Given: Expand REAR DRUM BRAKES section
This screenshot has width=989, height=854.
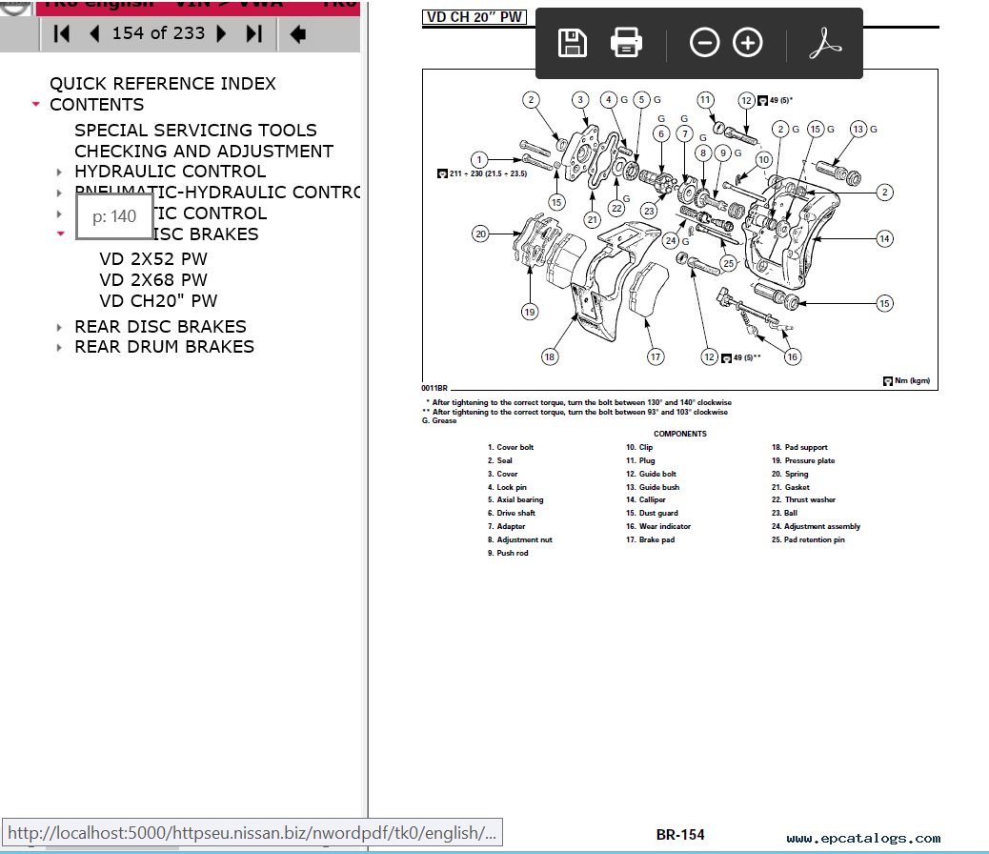Looking at the screenshot, I should [x=59, y=347].
